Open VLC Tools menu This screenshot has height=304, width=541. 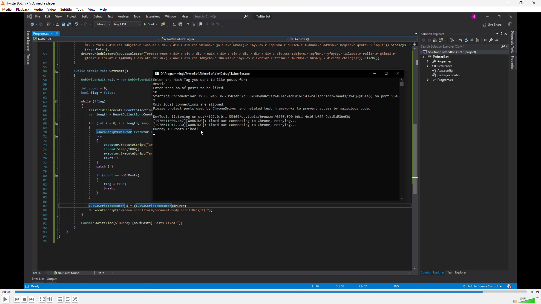pyautogui.click(x=80, y=9)
